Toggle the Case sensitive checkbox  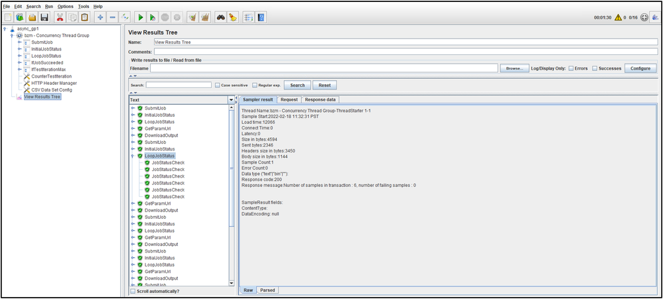[217, 86]
